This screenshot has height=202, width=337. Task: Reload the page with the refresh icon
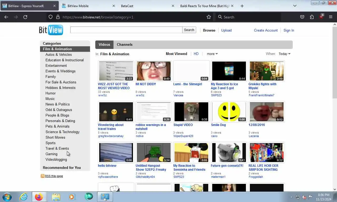pyautogui.click(x=25, y=17)
